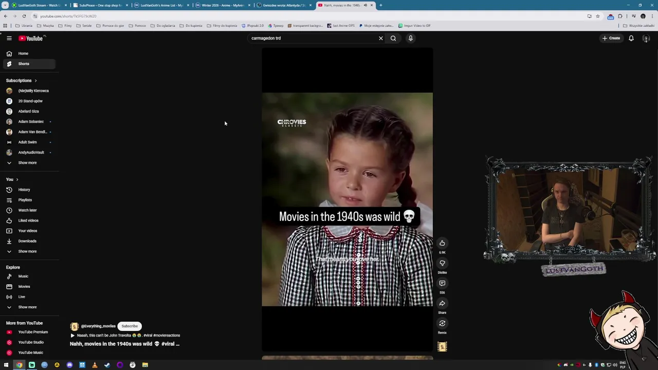Screen dimensions: 658x370
Task: Open the Filmy bookmarks folder
Action: [65, 26]
